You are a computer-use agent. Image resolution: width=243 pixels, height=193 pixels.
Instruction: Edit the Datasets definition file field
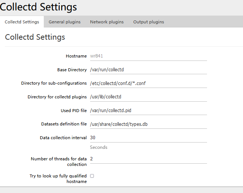pyautogui.click(x=148, y=124)
